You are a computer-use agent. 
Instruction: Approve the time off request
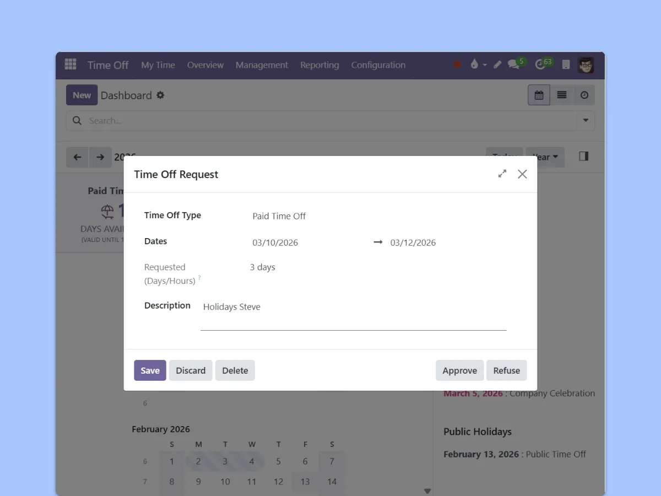[459, 370]
